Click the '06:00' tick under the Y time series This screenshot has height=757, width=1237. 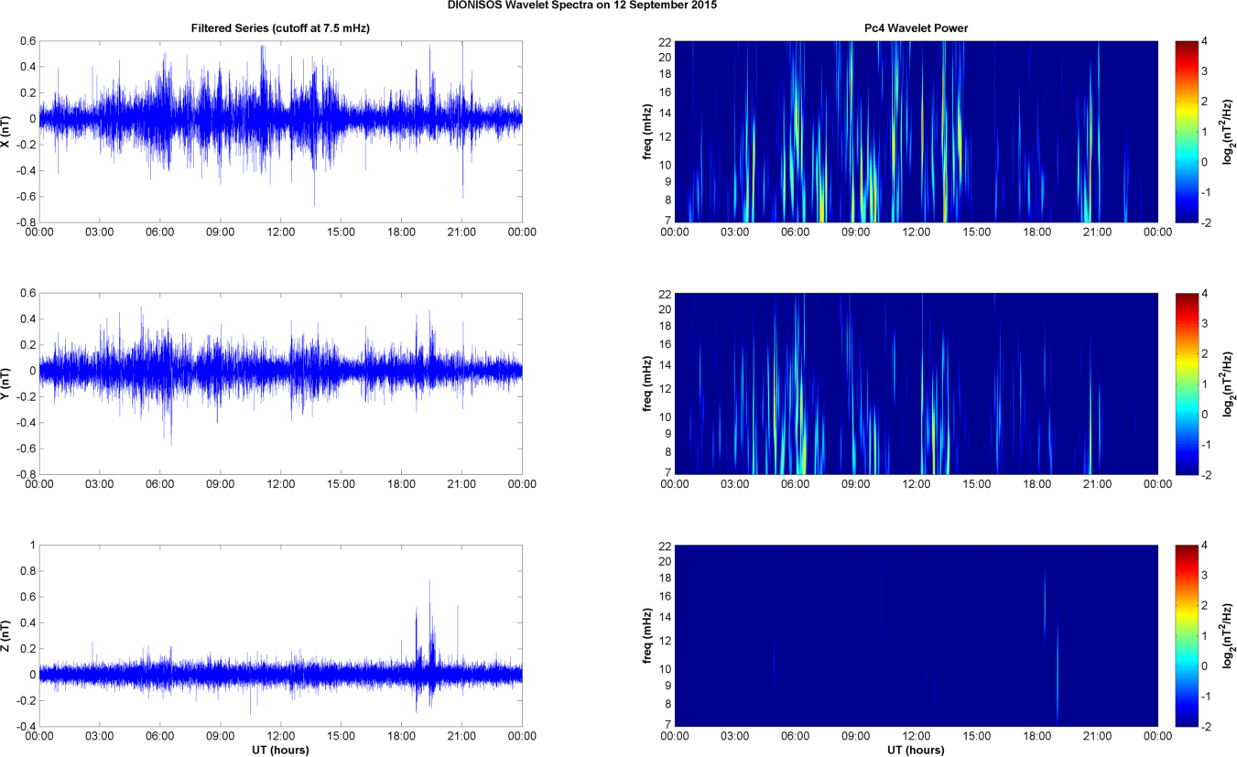(159, 484)
